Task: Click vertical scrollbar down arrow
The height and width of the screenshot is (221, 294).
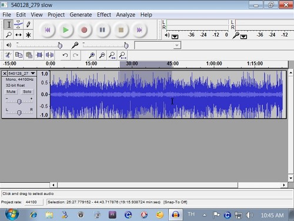Action: [x=291, y=178]
